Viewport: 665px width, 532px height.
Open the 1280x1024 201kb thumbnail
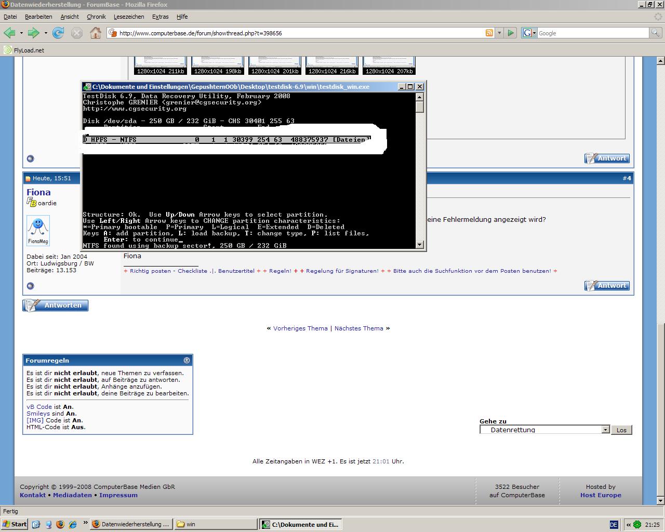pos(275,65)
